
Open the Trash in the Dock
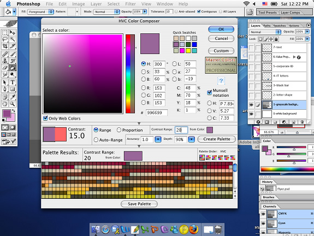point(218,229)
